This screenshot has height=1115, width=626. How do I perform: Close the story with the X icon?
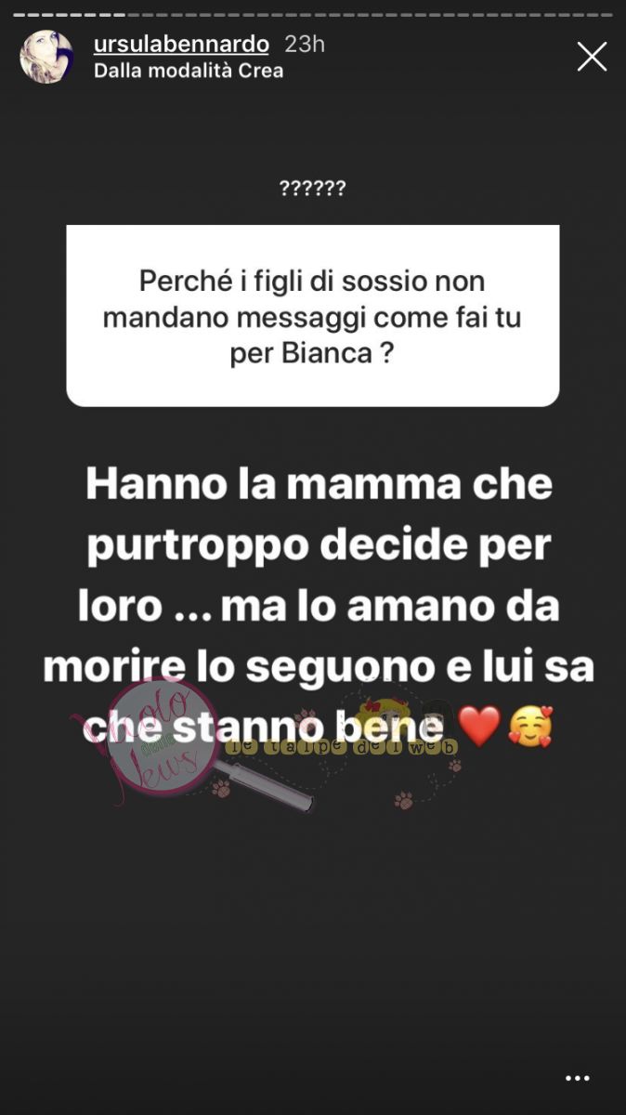592,57
